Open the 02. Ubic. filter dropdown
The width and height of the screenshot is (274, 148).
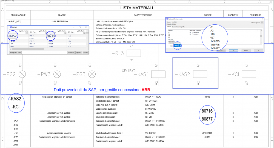(84, 33)
